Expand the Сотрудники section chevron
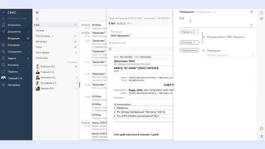 pyautogui.click(x=29, y=52)
